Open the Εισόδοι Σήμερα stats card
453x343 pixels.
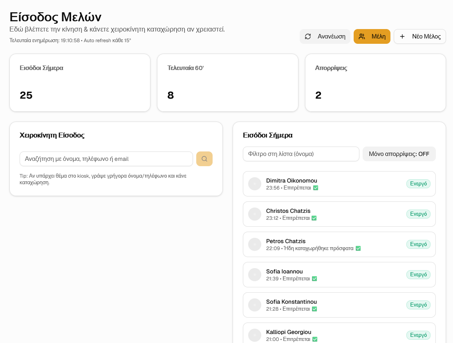80,83
